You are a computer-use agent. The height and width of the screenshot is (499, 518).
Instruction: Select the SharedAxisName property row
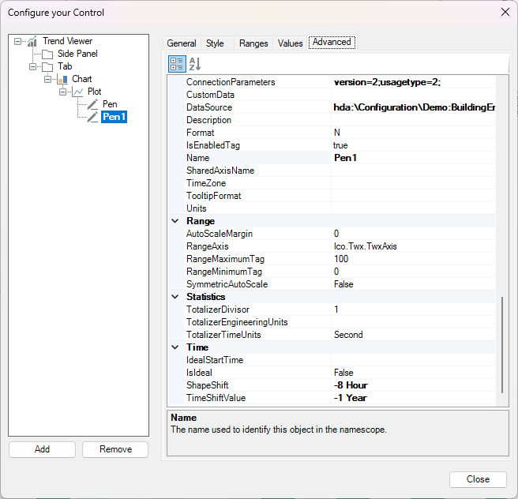(x=340, y=171)
